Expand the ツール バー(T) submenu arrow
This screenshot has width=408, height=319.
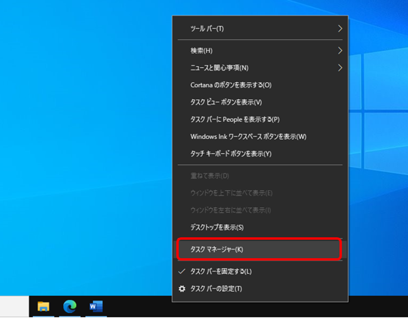[340, 29]
